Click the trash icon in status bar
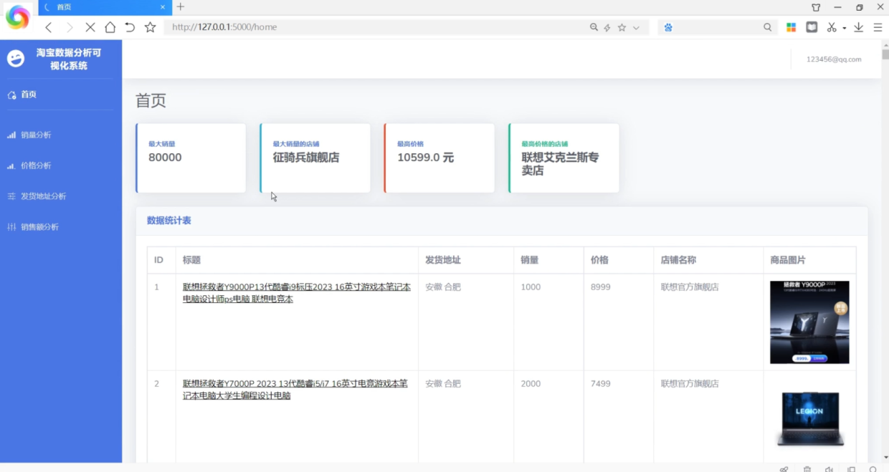 pos(807,469)
